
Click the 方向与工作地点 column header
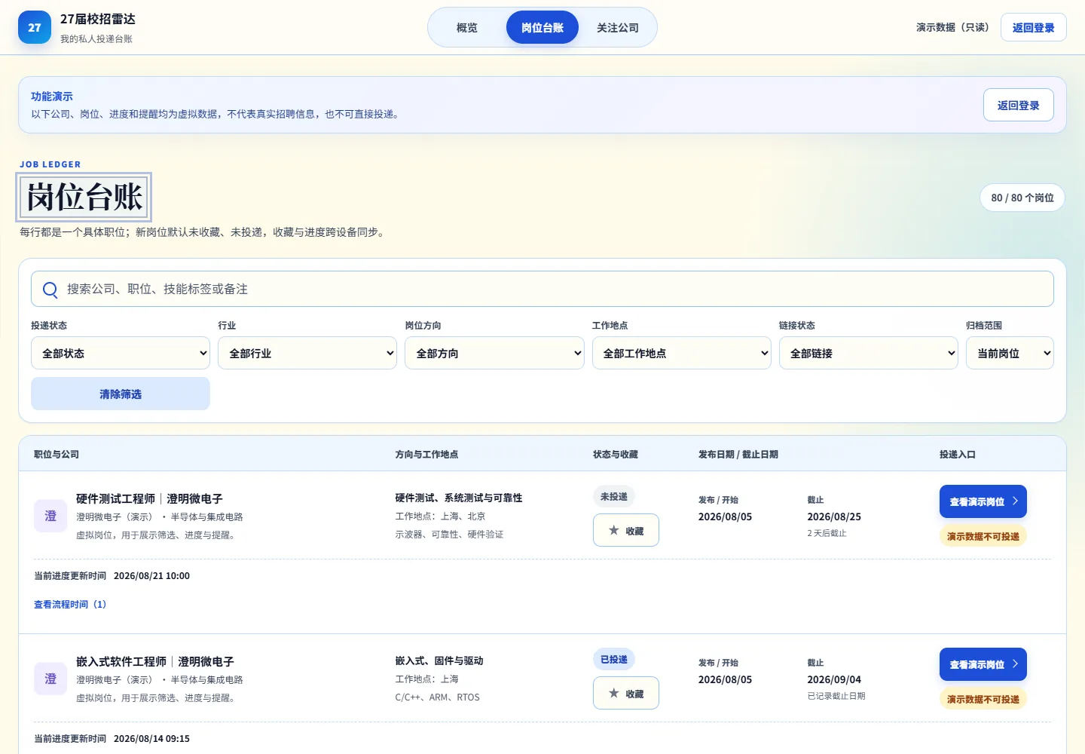pyautogui.click(x=426, y=454)
